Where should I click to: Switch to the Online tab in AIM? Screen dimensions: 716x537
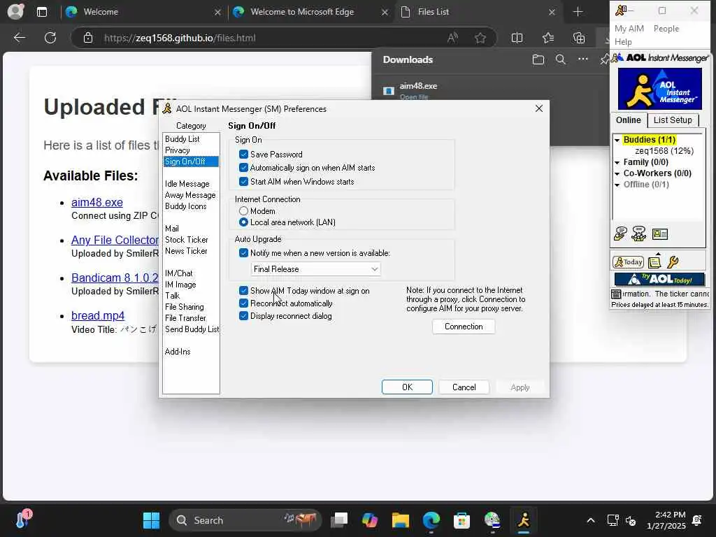click(x=629, y=120)
